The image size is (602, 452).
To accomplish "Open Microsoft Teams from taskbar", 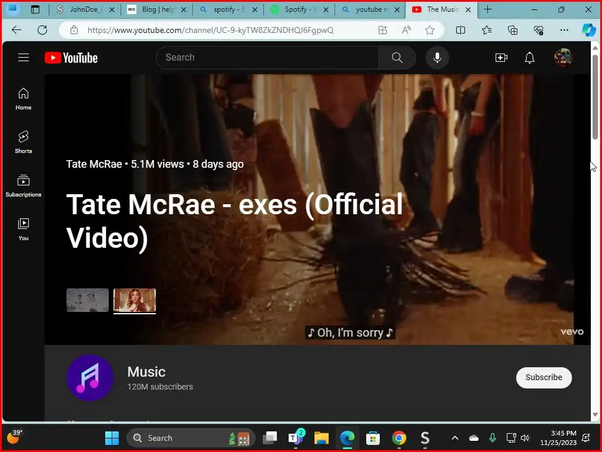I will [296, 438].
